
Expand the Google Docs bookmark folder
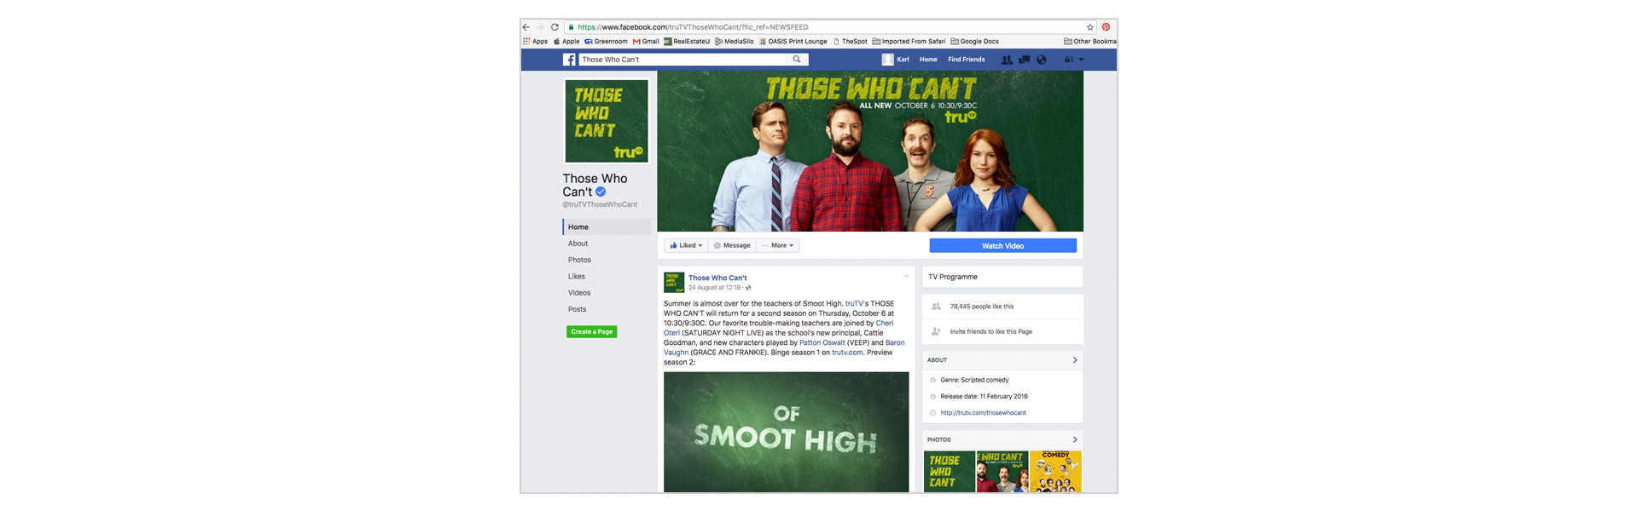(974, 41)
